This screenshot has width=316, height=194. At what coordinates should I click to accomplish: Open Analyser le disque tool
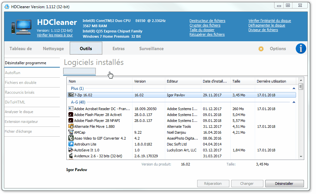tap(32, 112)
